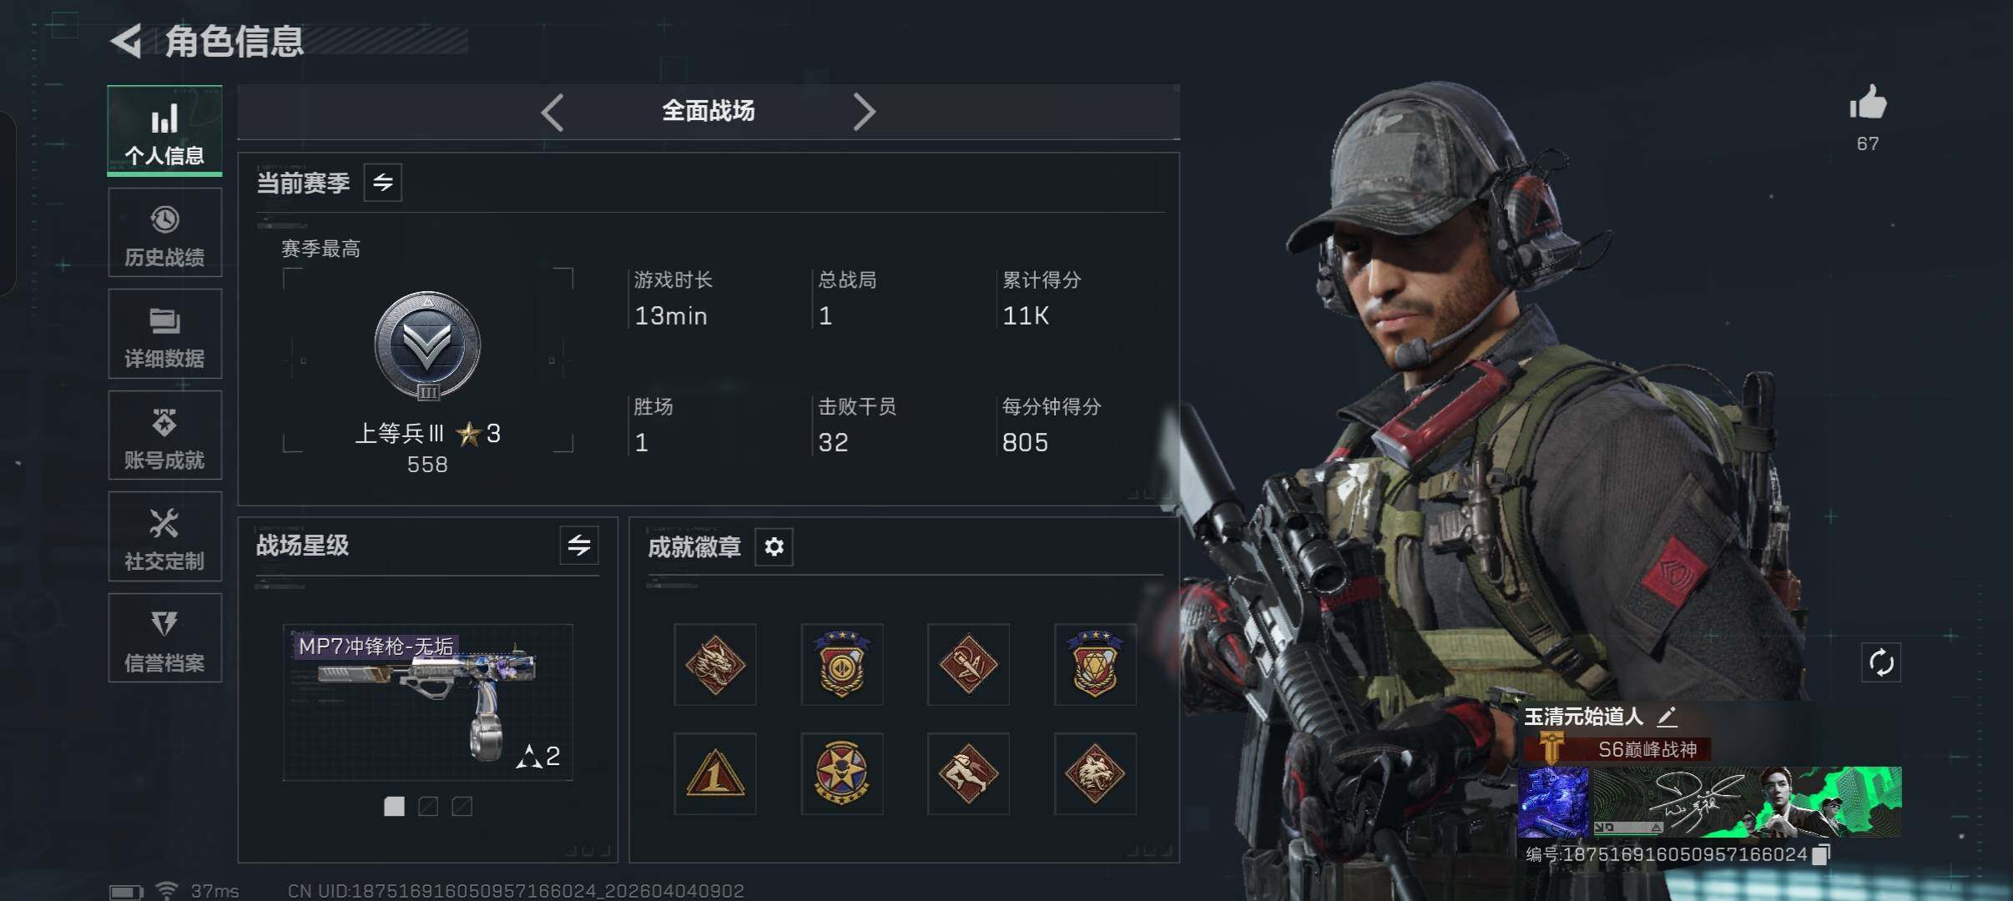This screenshot has width=2013, height=901.
Task: Open the 信誉档案 section
Action: 165,638
